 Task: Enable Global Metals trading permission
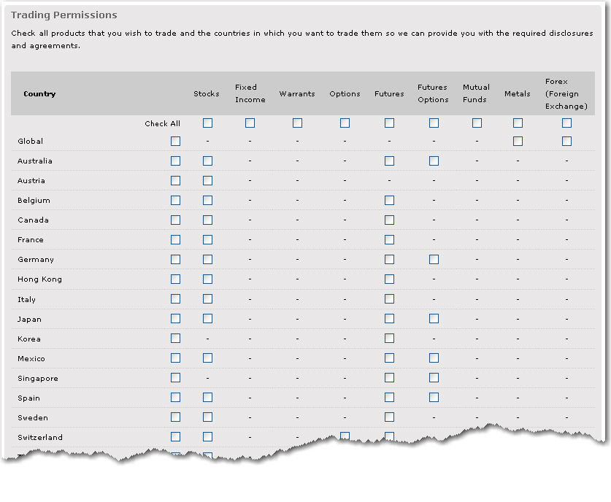(x=518, y=141)
